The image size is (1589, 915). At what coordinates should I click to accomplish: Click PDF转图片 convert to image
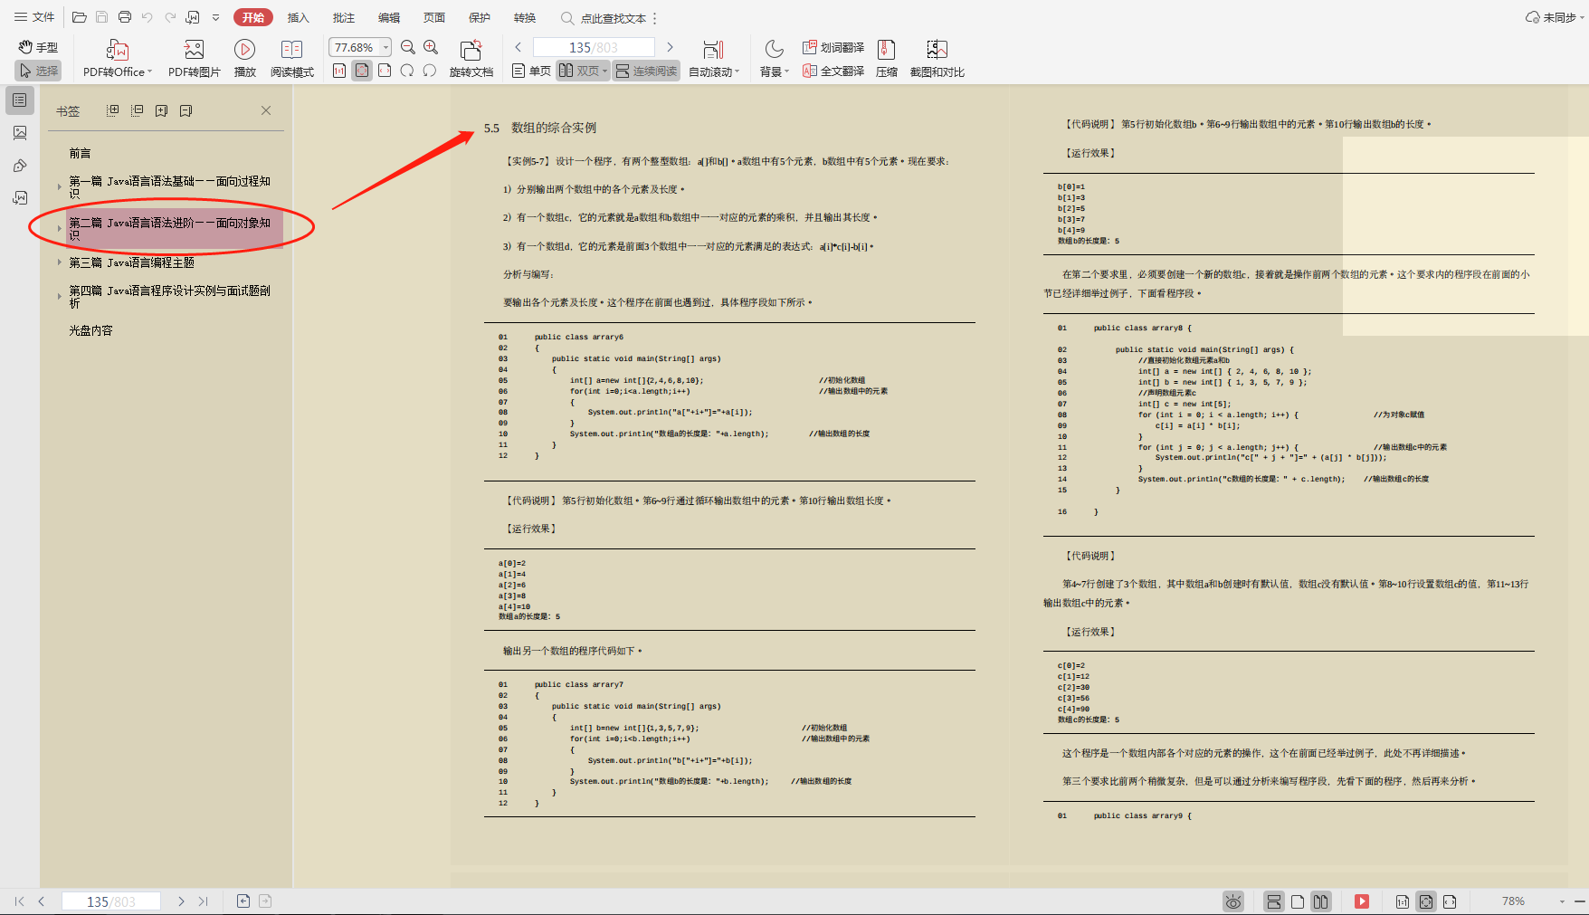[195, 59]
